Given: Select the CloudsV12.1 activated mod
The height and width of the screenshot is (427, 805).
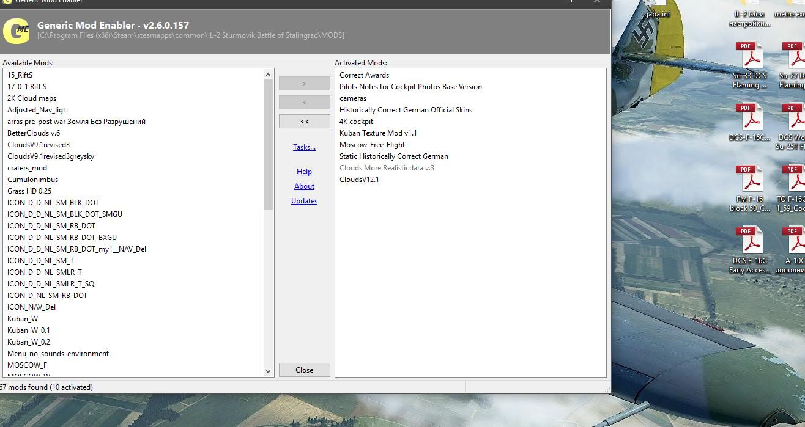Looking at the screenshot, I should pos(359,180).
